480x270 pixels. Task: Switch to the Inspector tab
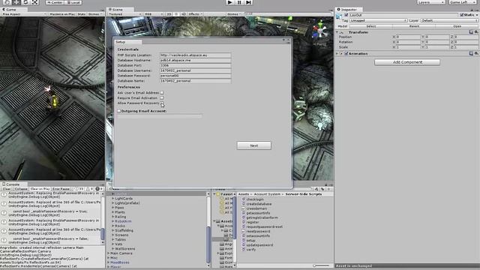tap(347, 10)
